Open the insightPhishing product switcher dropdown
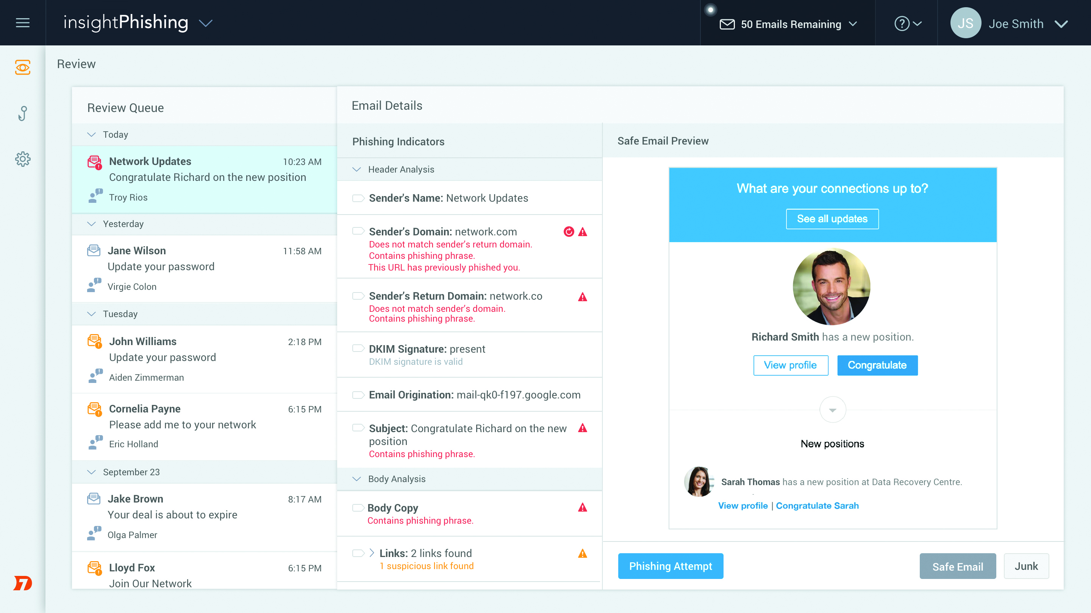 click(x=206, y=23)
